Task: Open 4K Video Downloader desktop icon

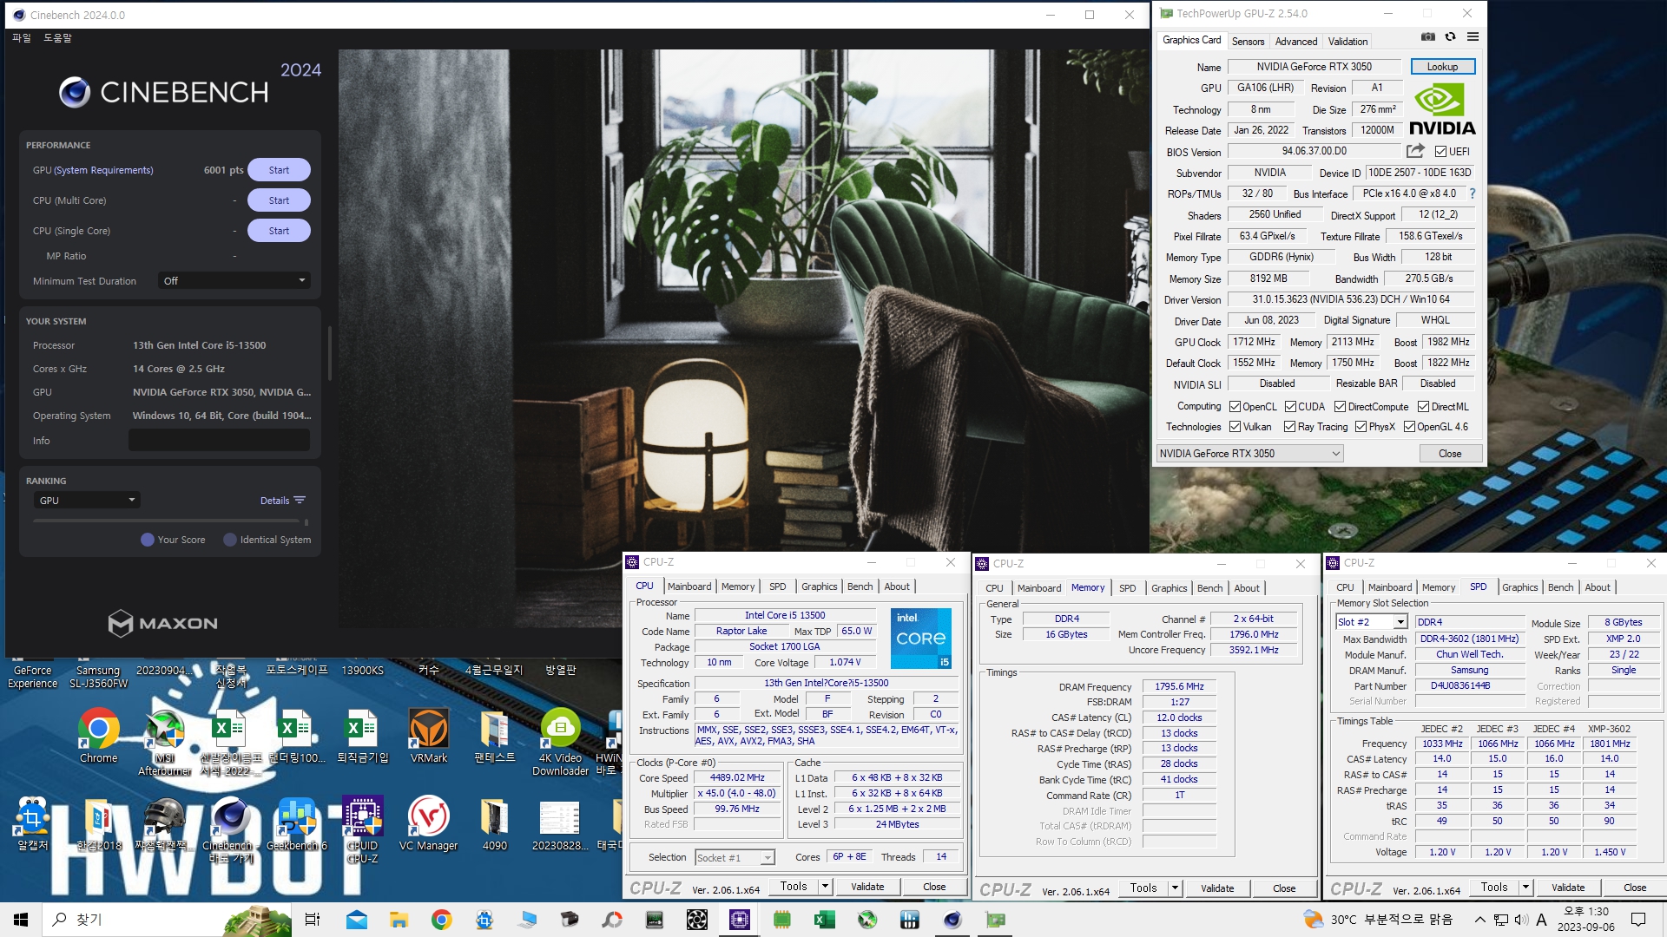Action: click(x=560, y=742)
